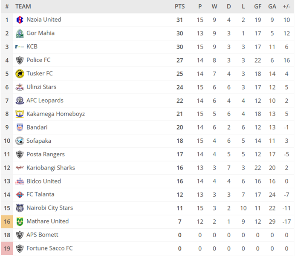Click the Gor Mahia team logo
The width and height of the screenshot is (295, 256).
[x=20, y=33]
